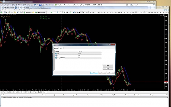This screenshot has width=171, height=107.
Task: Open the profiles toolbar dropdown icon
Action: pos(5,12)
